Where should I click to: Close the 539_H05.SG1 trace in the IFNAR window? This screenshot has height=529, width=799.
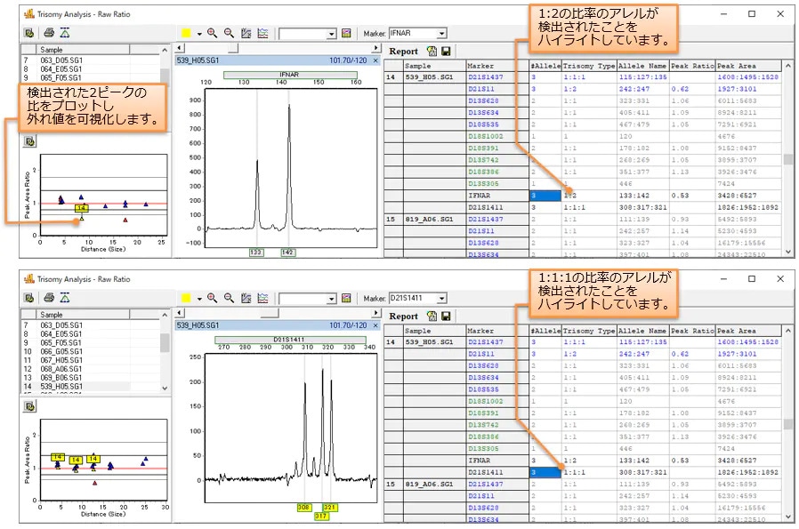375,60
